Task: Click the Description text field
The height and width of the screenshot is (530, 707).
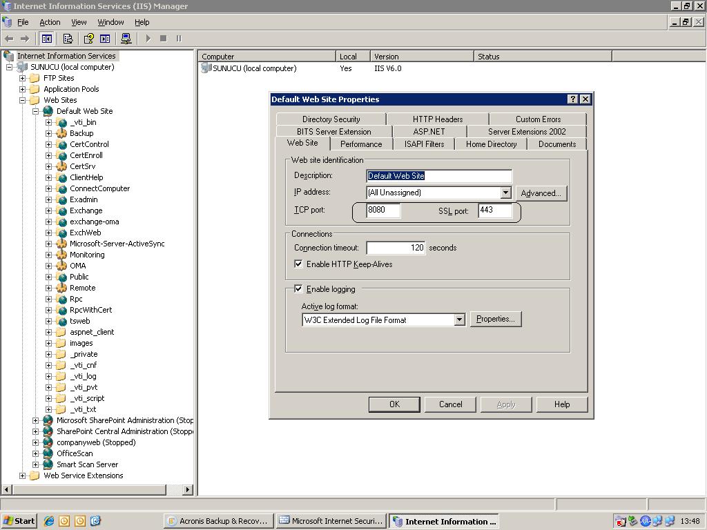Action: click(x=439, y=176)
